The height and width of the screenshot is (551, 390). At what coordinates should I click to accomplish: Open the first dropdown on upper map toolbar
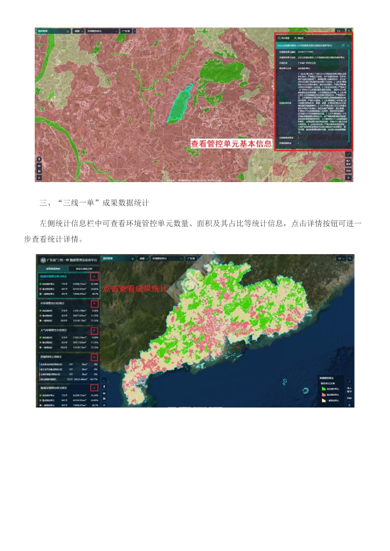53,31
